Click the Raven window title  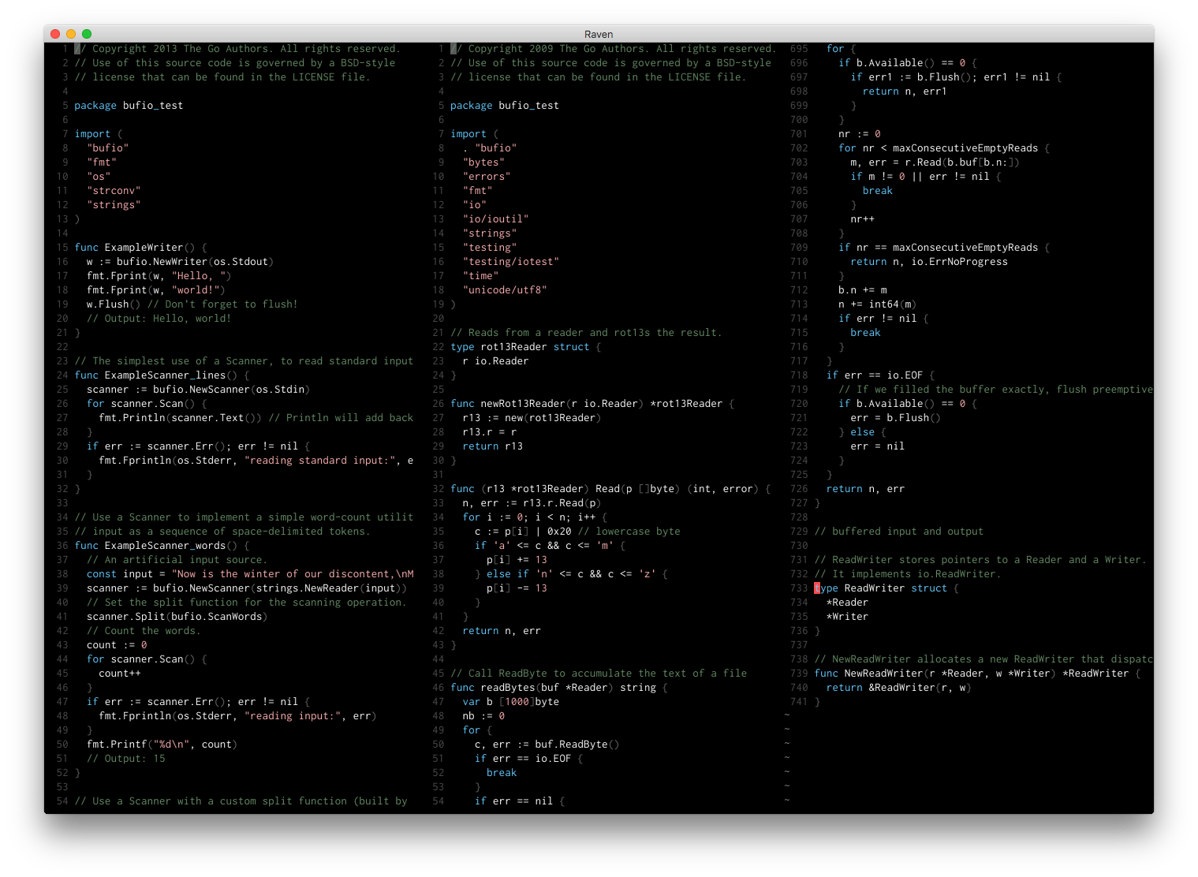click(599, 34)
